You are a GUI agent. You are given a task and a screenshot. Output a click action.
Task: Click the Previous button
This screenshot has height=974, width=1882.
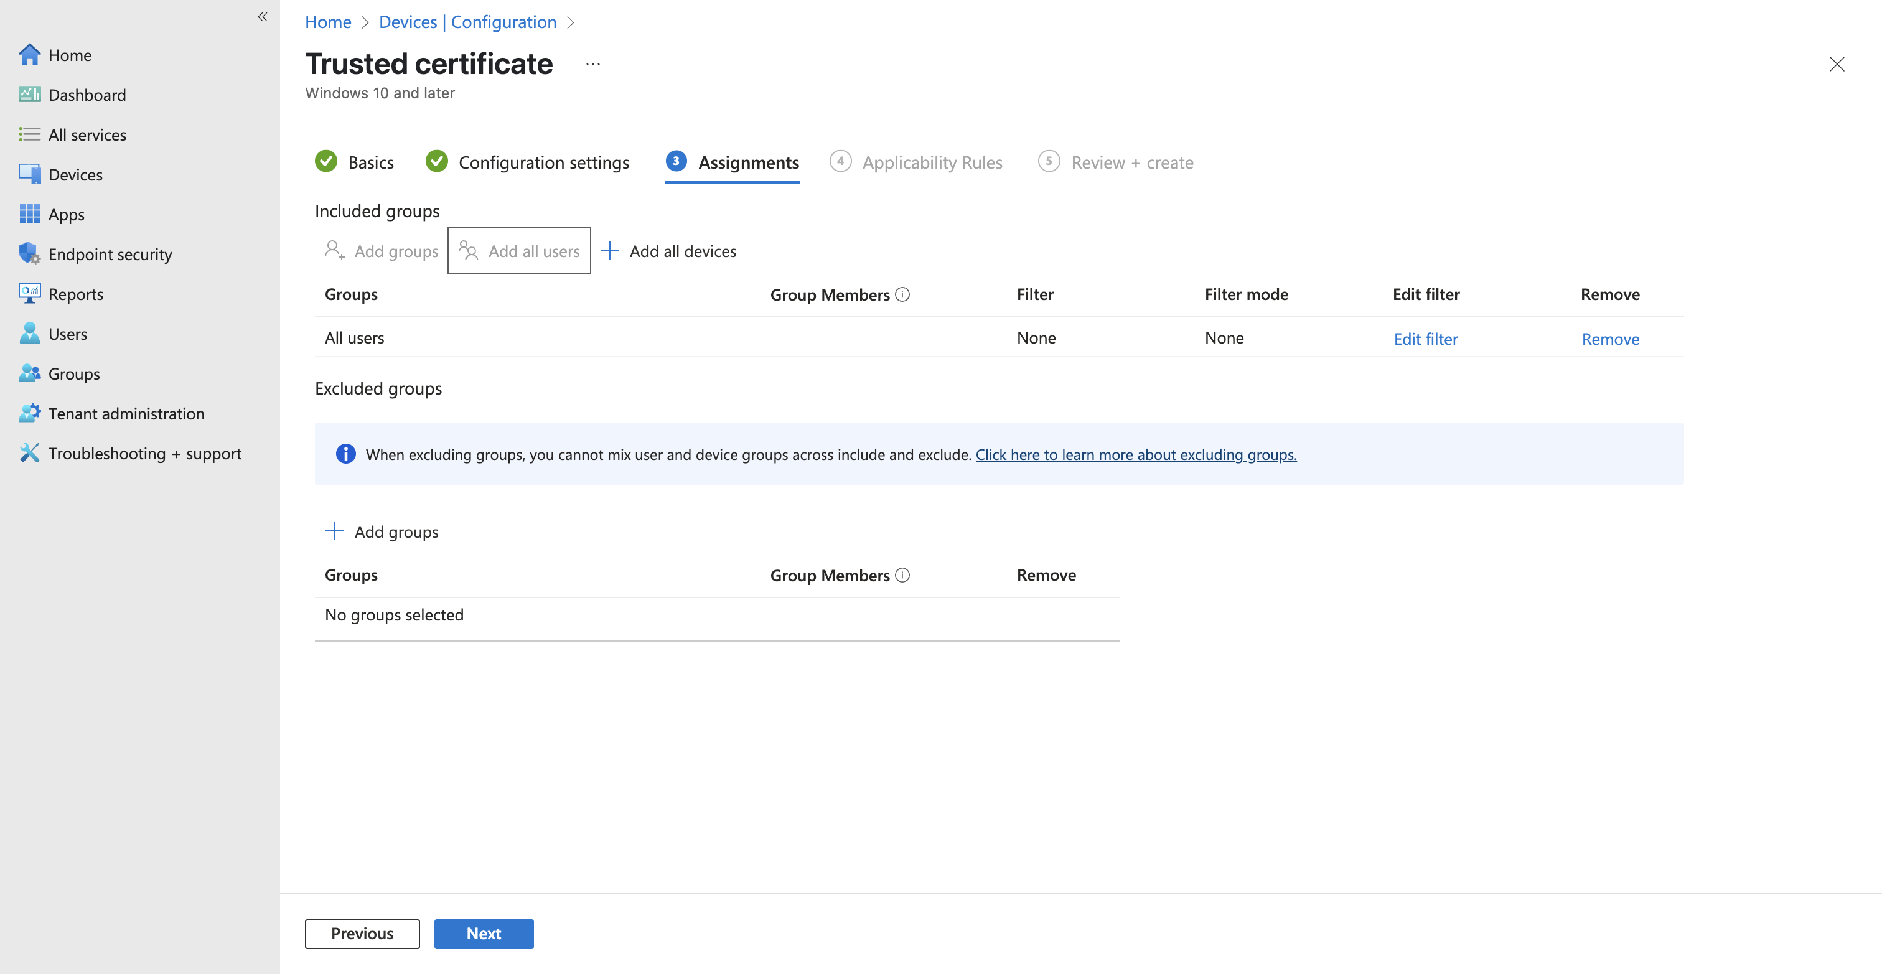(362, 933)
